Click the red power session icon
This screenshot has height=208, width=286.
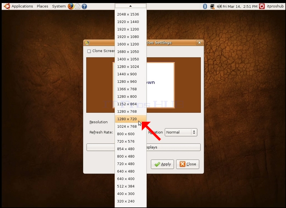[x=262, y=6]
